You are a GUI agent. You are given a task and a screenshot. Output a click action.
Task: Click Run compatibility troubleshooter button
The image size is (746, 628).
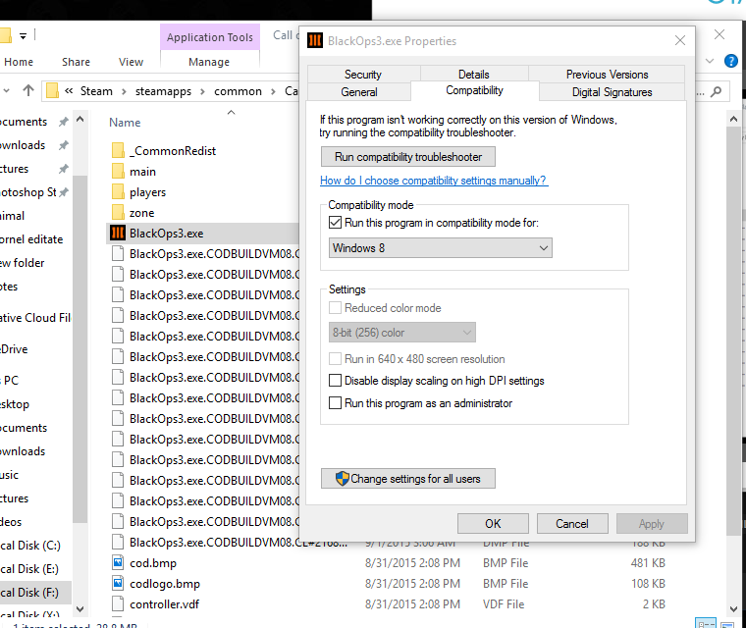(408, 157)
